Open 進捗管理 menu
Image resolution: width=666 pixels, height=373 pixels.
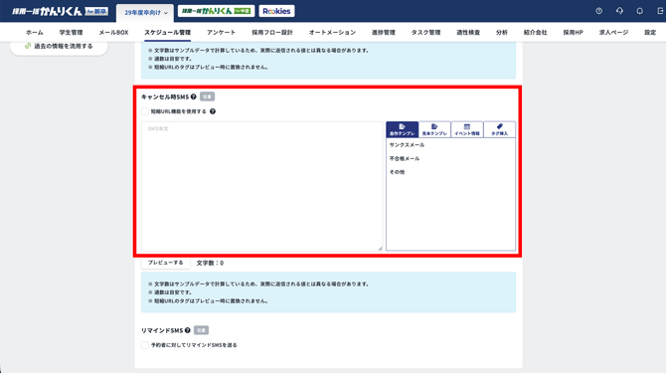(383, 32)
